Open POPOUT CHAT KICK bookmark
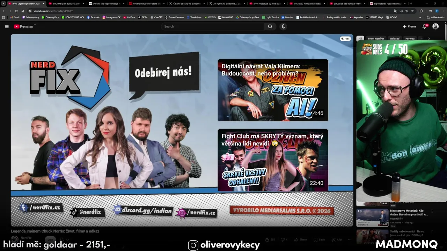The image size is (447, 251). click(73, 17)
